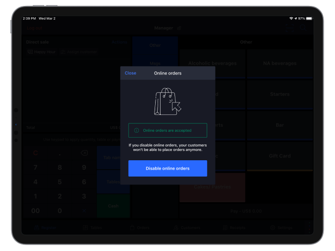The height and width of the screenshot is (251, 335).
Task: Log out of the register
Action: (x=35, y=28)
